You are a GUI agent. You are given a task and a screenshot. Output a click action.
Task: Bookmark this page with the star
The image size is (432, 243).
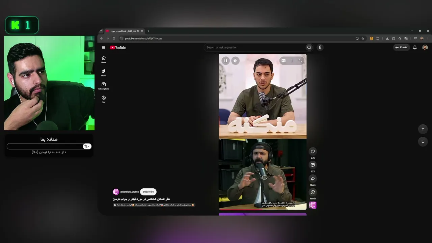[x=363, y=38]
